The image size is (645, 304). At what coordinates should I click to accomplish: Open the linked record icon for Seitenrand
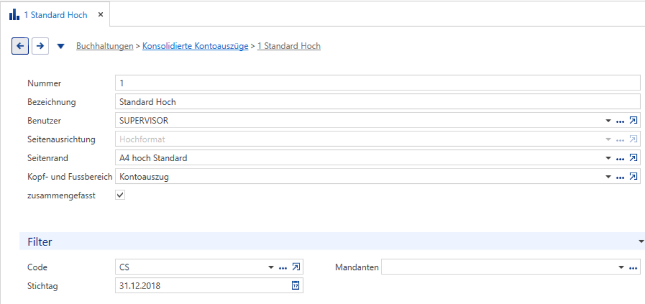[633, 158]
